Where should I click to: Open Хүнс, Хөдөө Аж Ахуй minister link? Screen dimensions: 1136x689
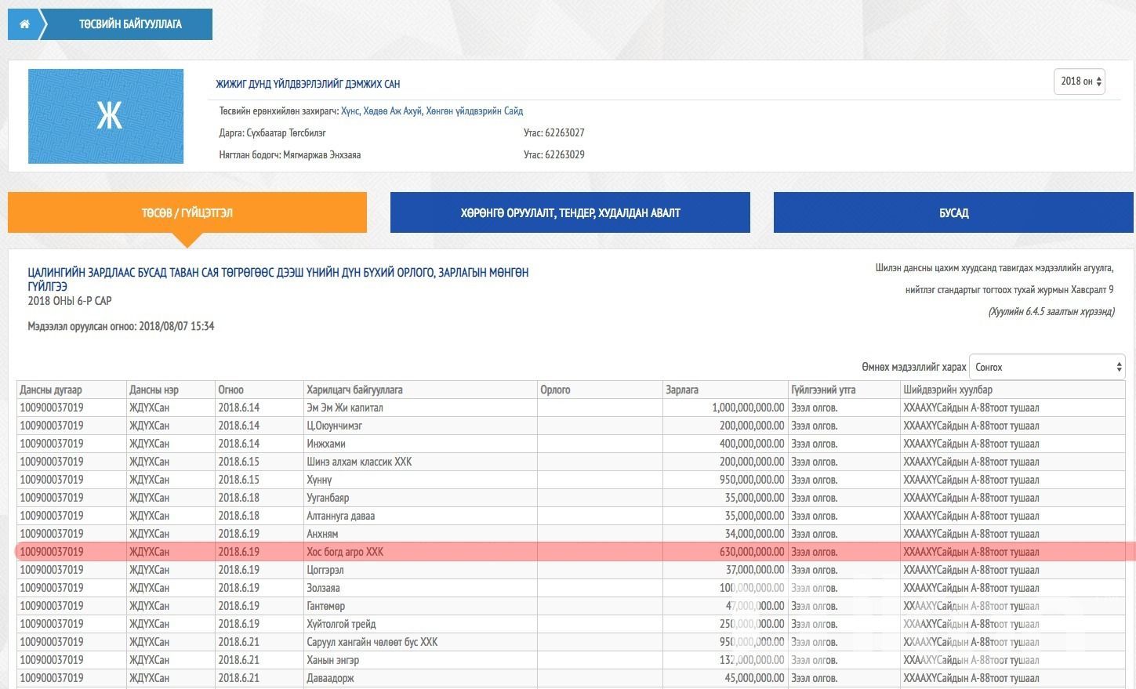[432, 111]
